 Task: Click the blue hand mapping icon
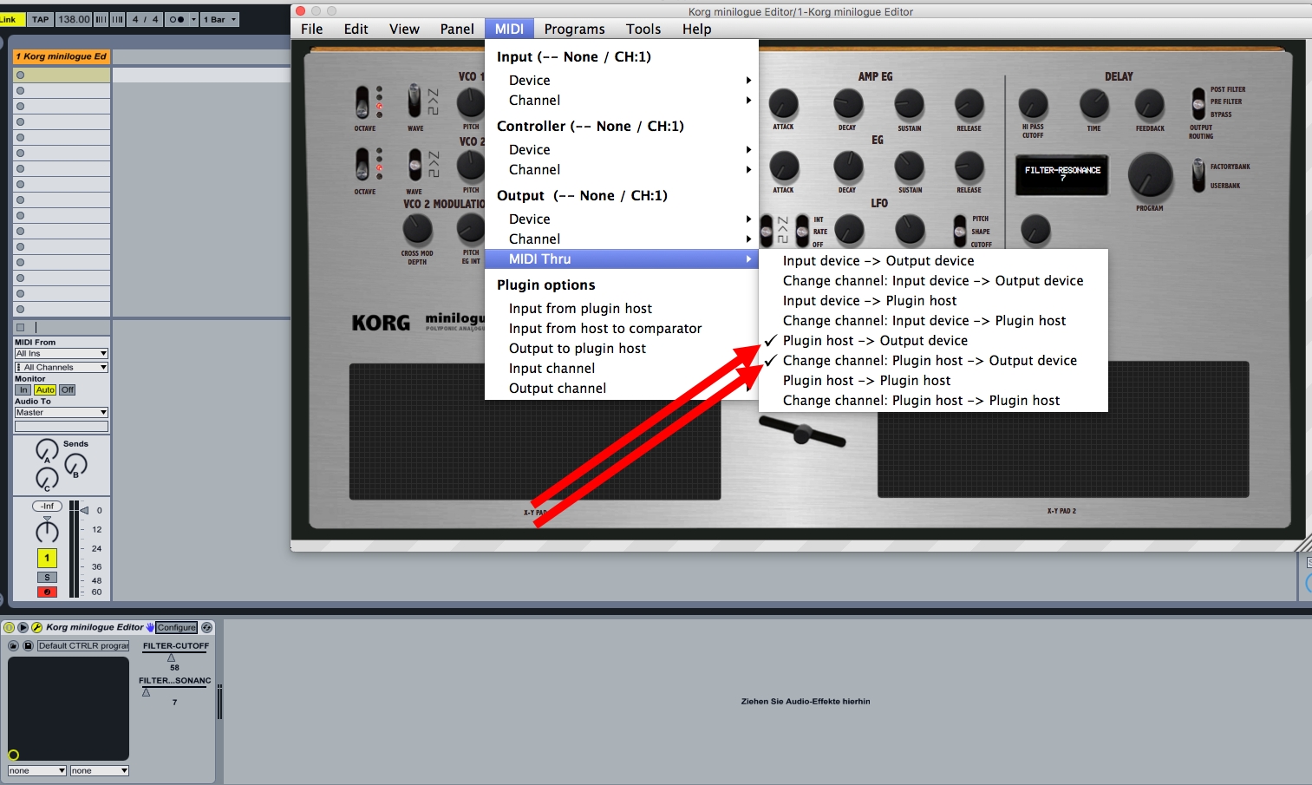[150, 627]
